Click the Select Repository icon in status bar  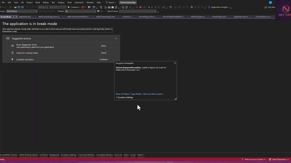[270, 159]
